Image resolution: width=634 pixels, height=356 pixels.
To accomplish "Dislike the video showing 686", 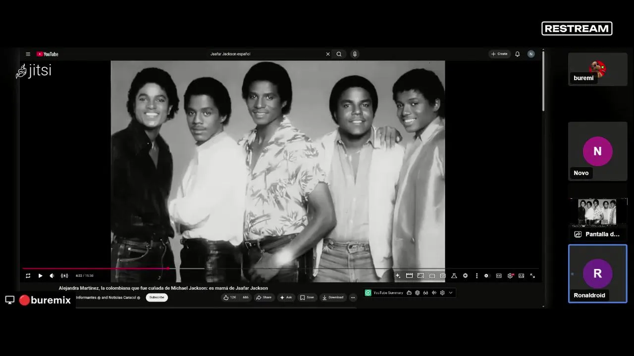I will point(245,297).
